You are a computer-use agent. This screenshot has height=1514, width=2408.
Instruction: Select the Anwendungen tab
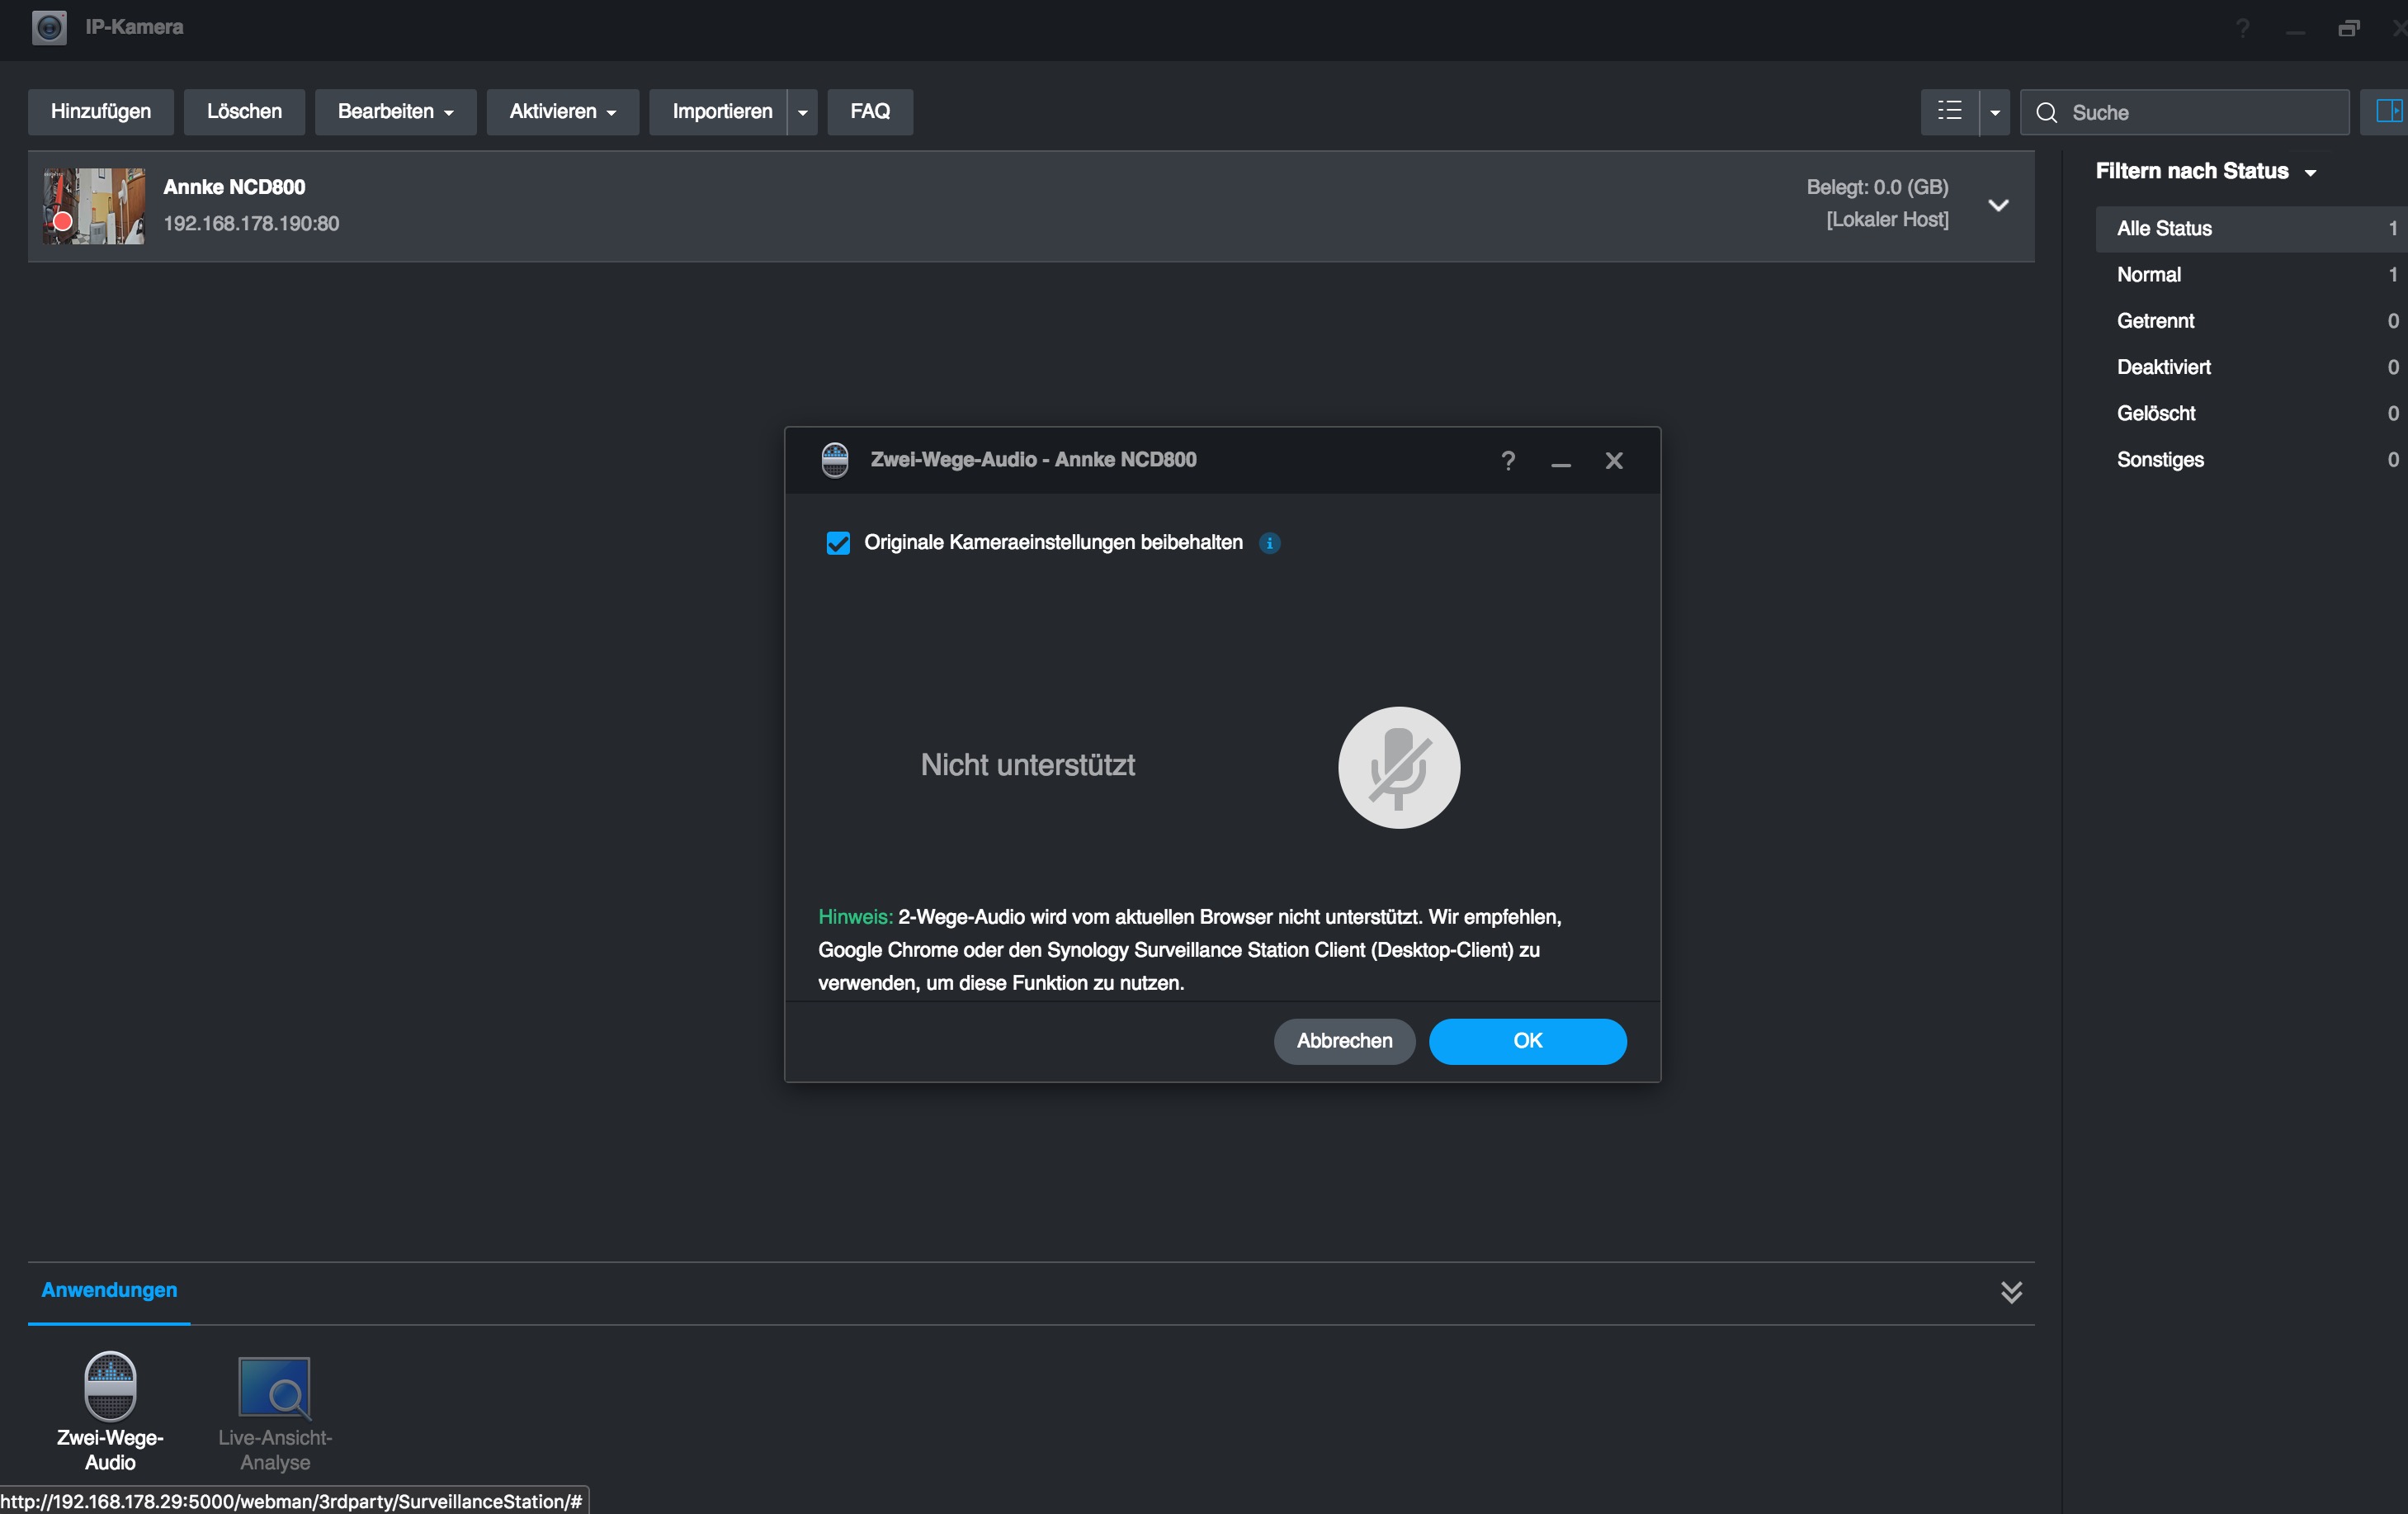109,1289
